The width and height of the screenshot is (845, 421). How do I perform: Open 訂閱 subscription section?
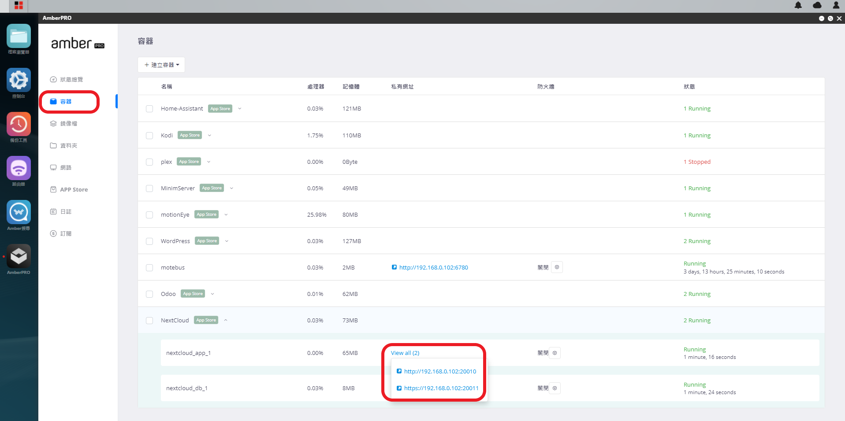(61, 233)
